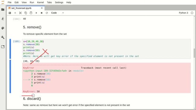The image size is (196, 110).
Task: Run the selected cell
Action: 36,13
